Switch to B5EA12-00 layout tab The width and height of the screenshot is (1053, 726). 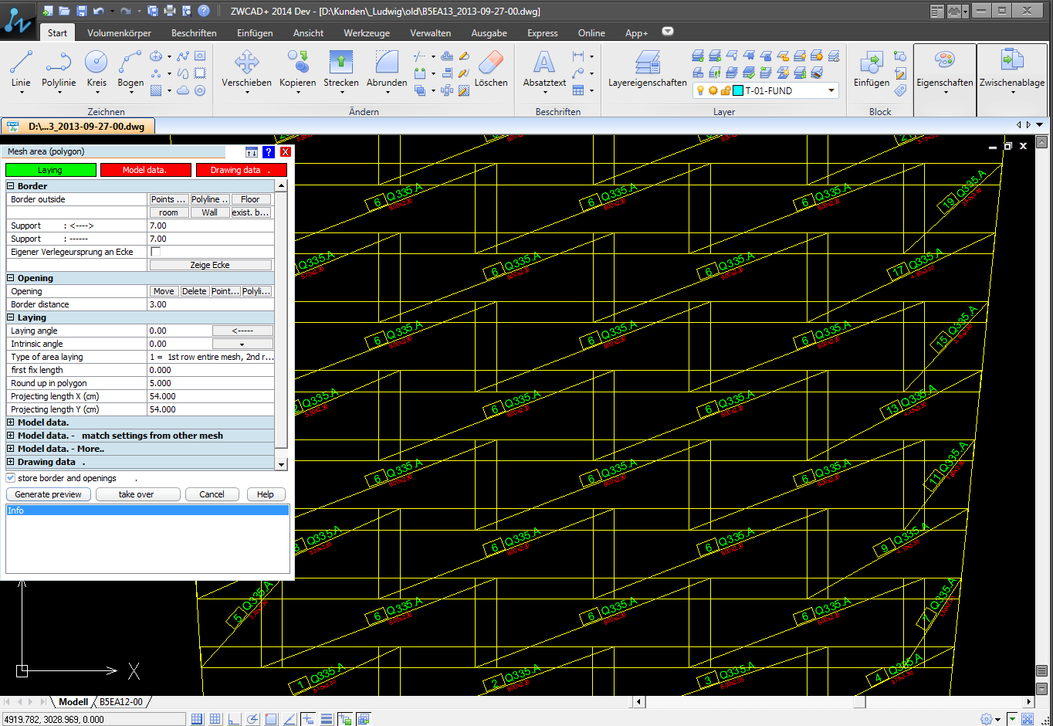[121, 702]
